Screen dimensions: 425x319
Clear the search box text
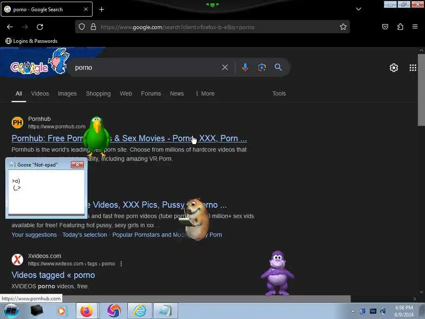(x=225, y=67)
